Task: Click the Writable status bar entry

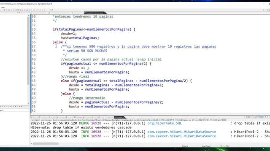Action: tap(185, 146)
